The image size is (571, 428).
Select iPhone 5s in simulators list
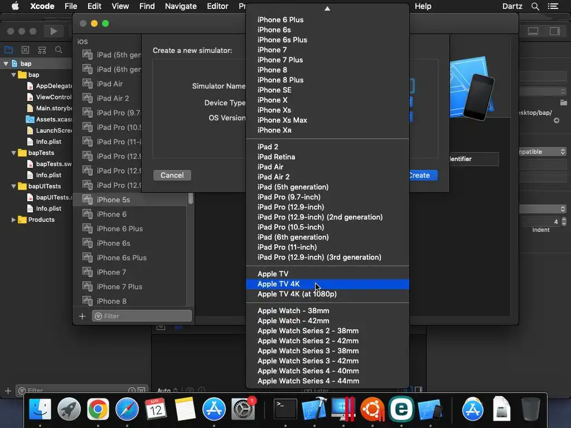[x=130, y=200]
